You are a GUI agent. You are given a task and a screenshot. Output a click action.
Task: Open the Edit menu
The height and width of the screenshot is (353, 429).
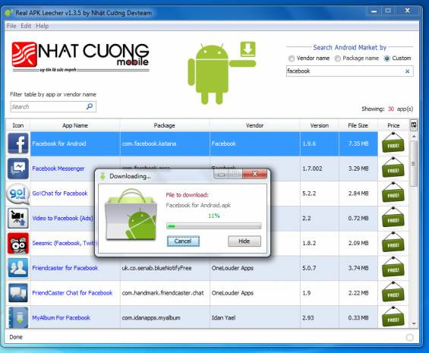click(26, 26)
